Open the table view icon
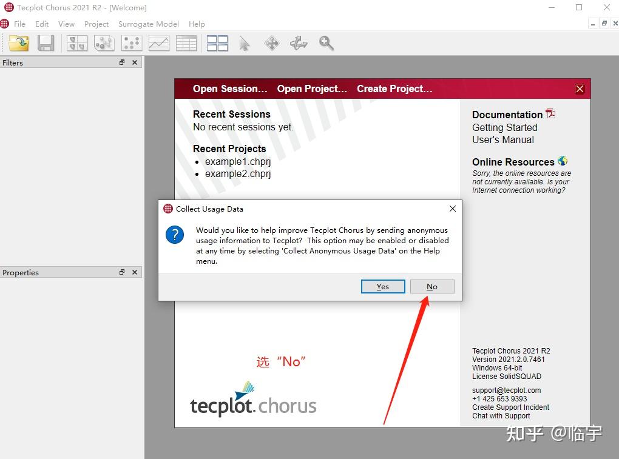 point(186,43)
